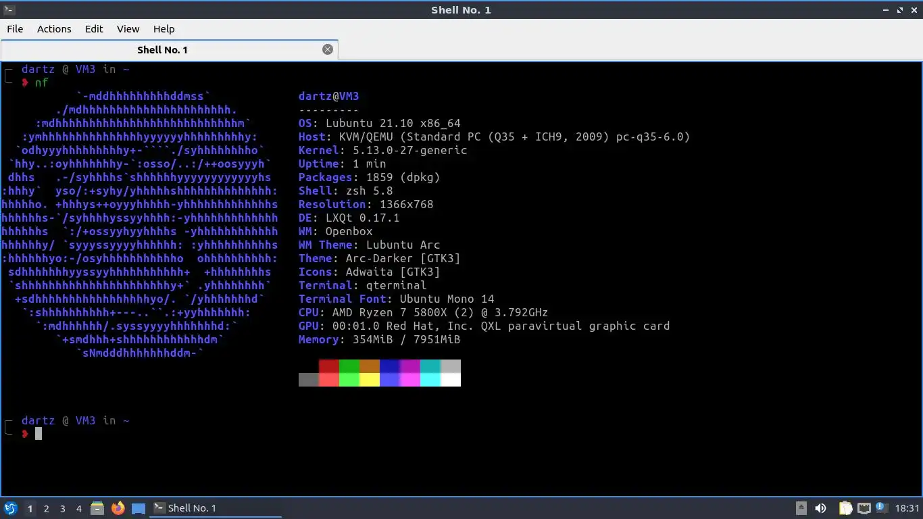This screenshot has width=923, height=519.
Task: Click the terminal icon in the title bar
Action: 9,9
